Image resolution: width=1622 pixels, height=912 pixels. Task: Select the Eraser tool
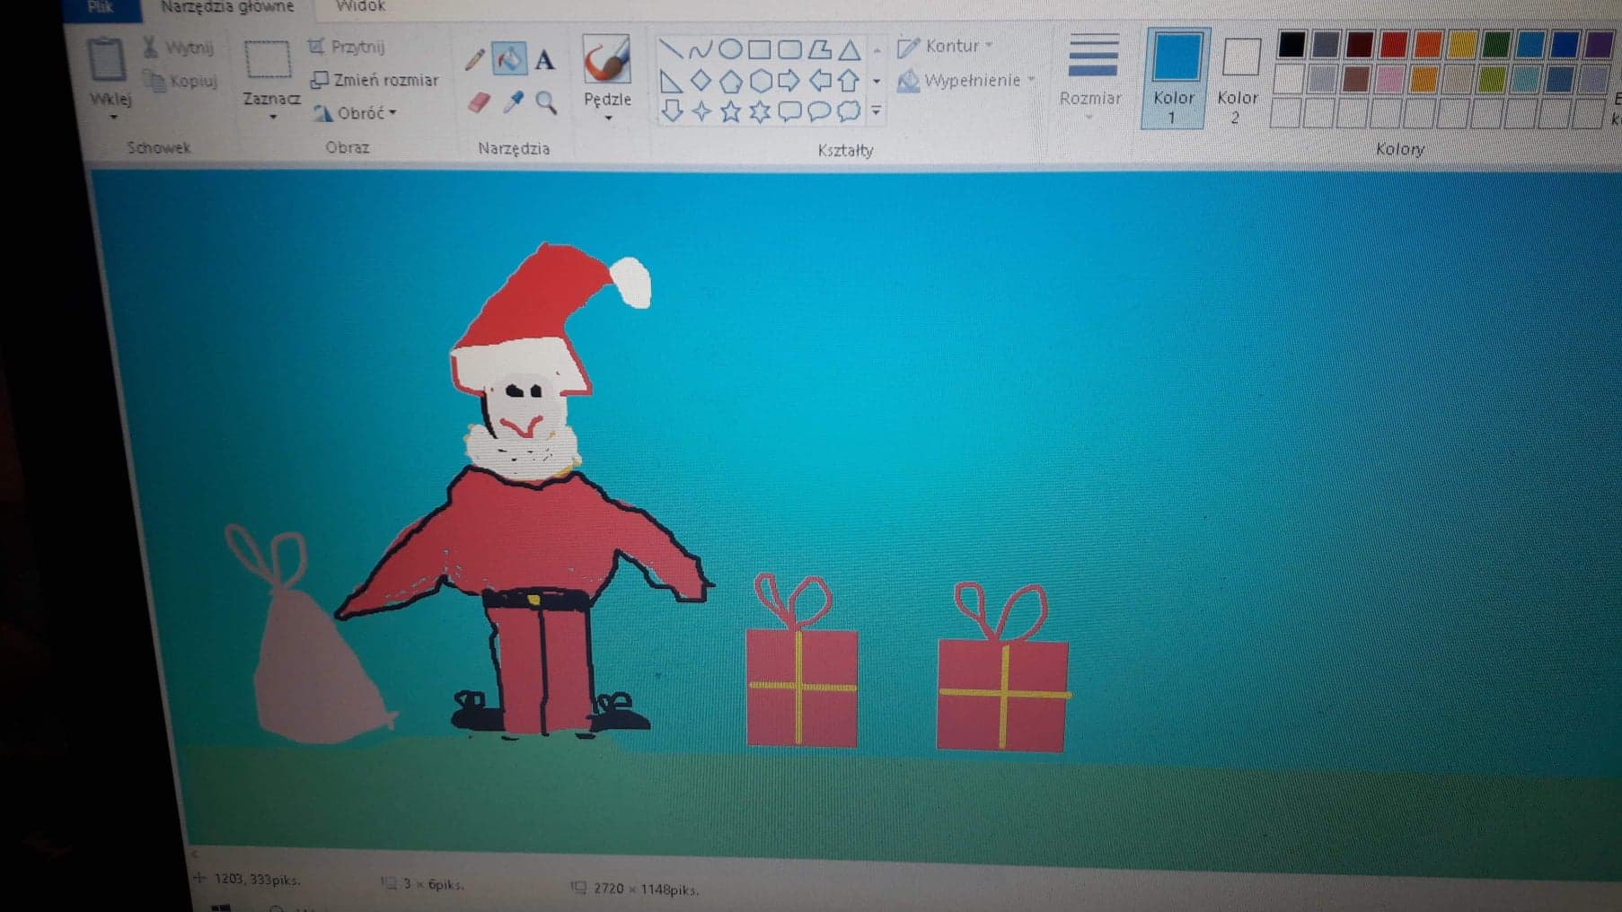pyautogui.click(x=479, y=101)
